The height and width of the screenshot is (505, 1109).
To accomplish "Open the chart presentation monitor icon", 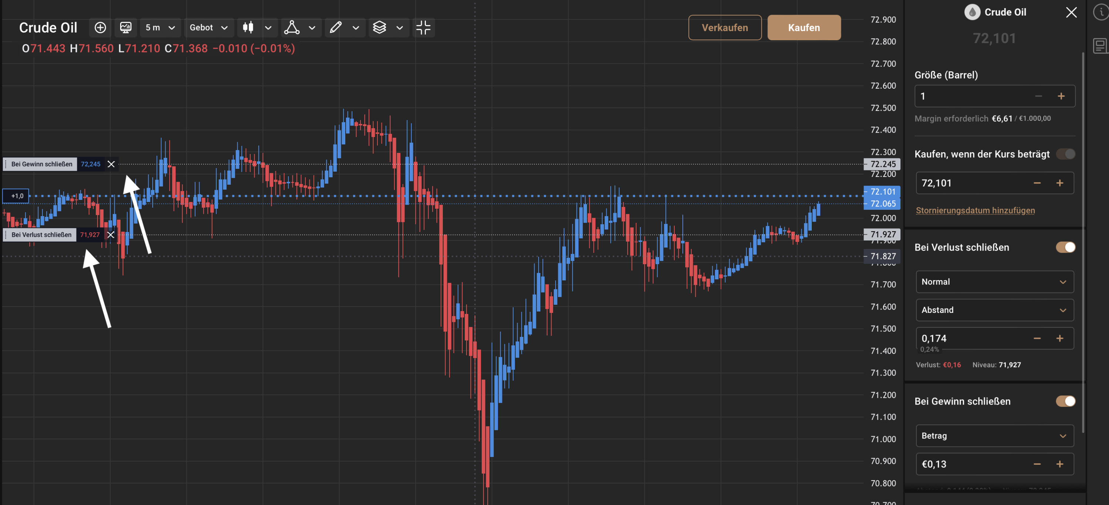I will (126, 28).
